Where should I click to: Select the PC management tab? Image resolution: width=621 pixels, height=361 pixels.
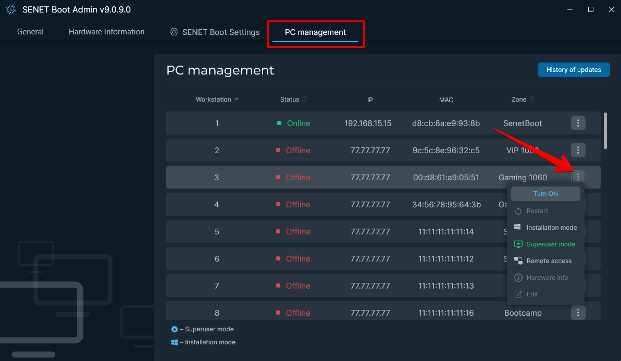point(315,32)
